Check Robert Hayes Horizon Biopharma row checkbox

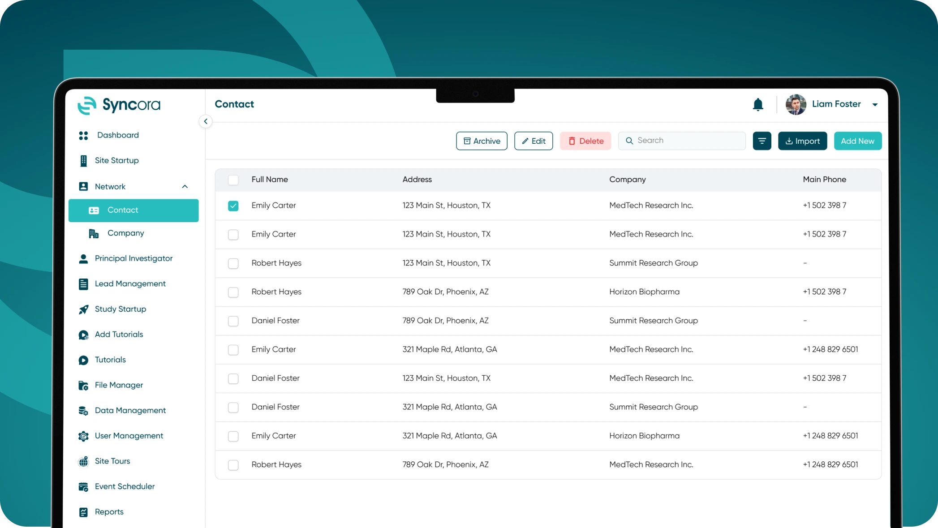pyautogui.click(x=233, y=292)
